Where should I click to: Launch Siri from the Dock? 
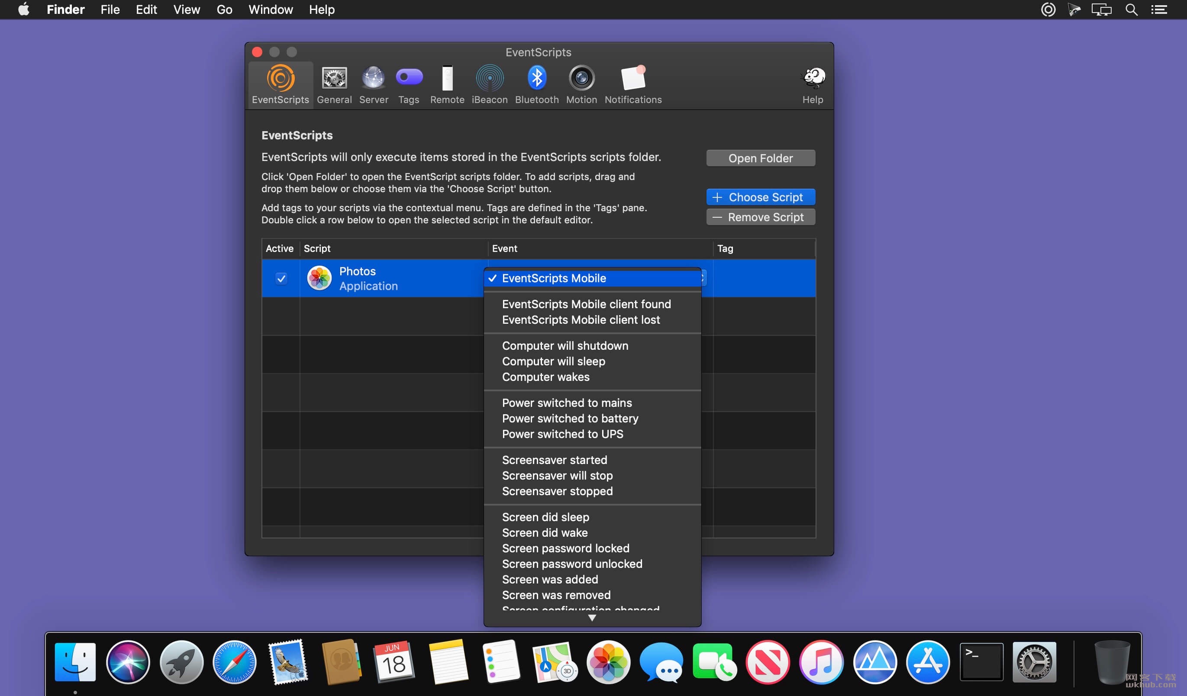[128, 662]
